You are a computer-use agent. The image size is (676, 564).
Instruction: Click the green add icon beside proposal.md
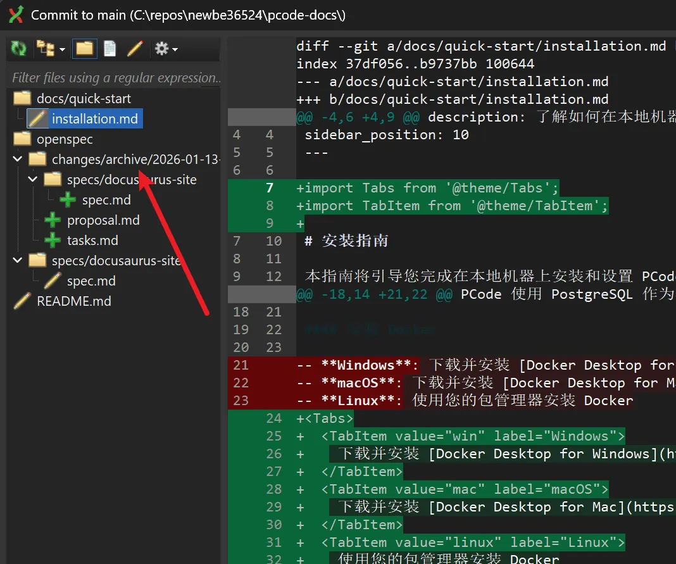(x=53, y=220)
